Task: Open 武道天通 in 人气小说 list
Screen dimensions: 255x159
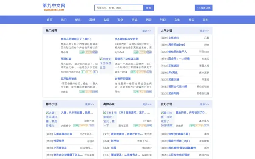Action: pos(174,80)
